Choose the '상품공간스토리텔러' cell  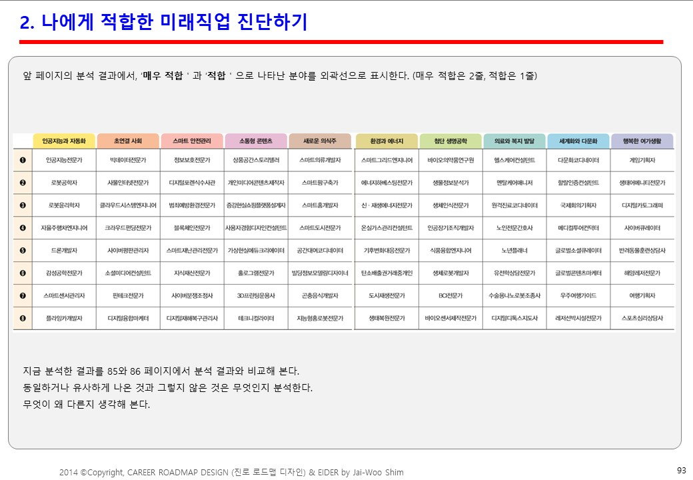256,160
